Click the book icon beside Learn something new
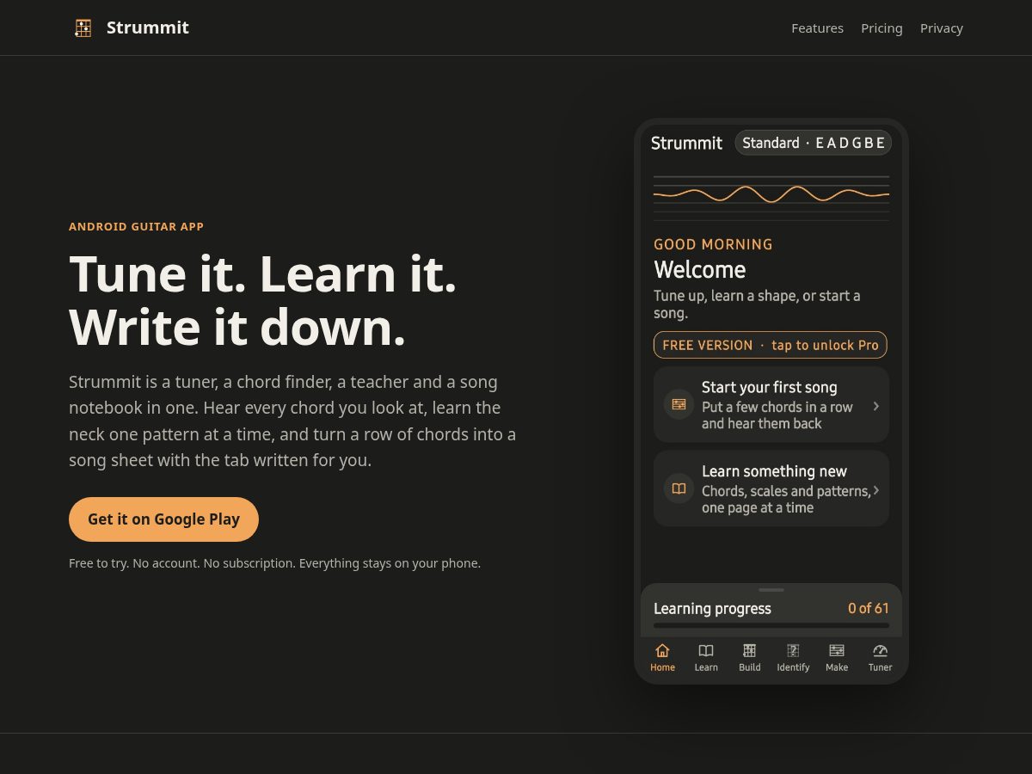1032x774 pixels. click(679, 488)
